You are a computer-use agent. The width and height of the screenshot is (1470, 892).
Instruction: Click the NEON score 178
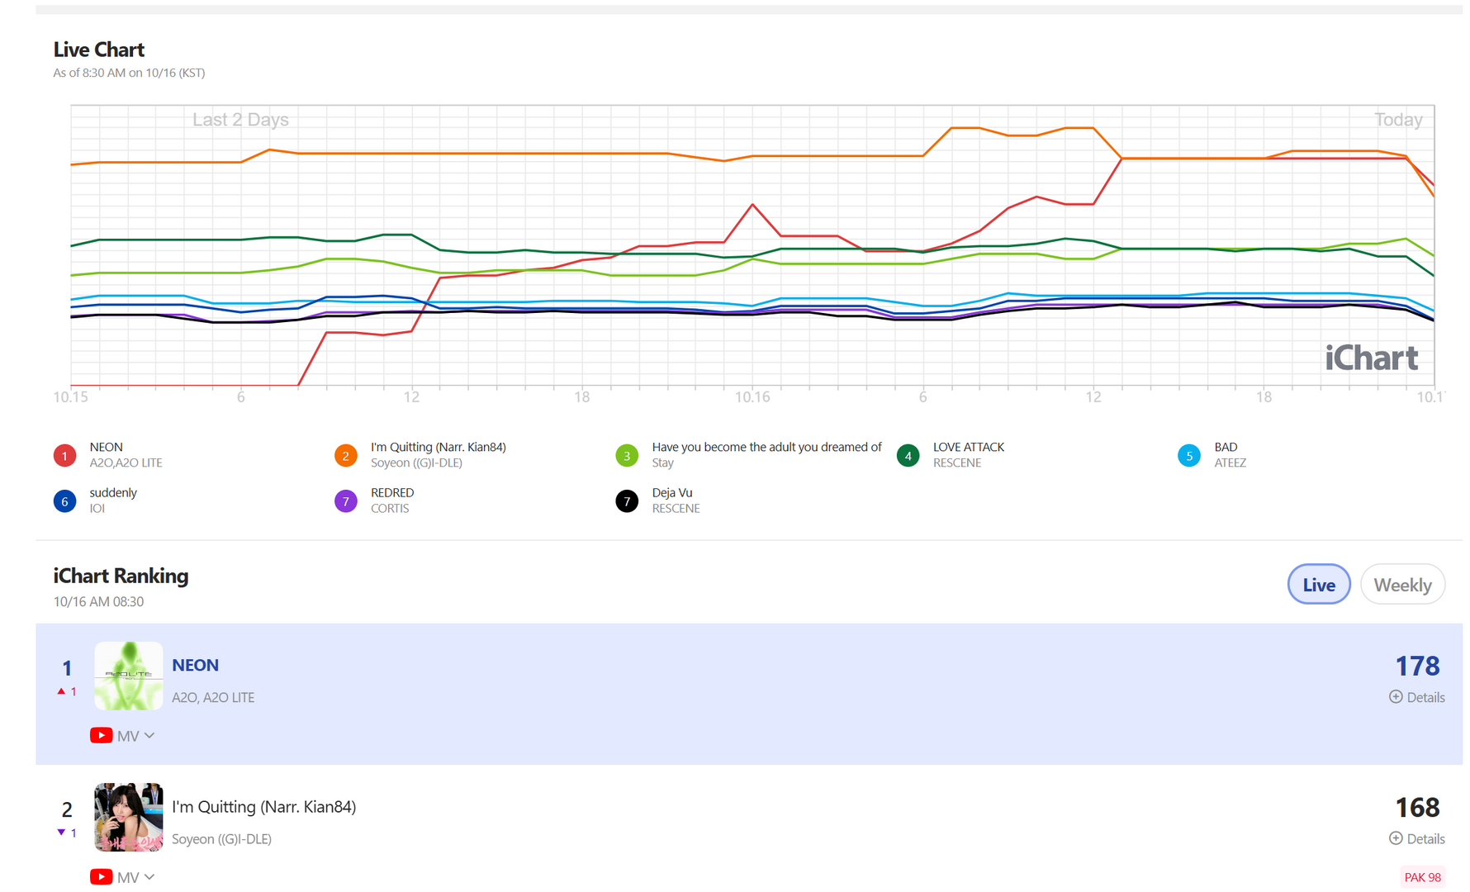pos(1417,666)
